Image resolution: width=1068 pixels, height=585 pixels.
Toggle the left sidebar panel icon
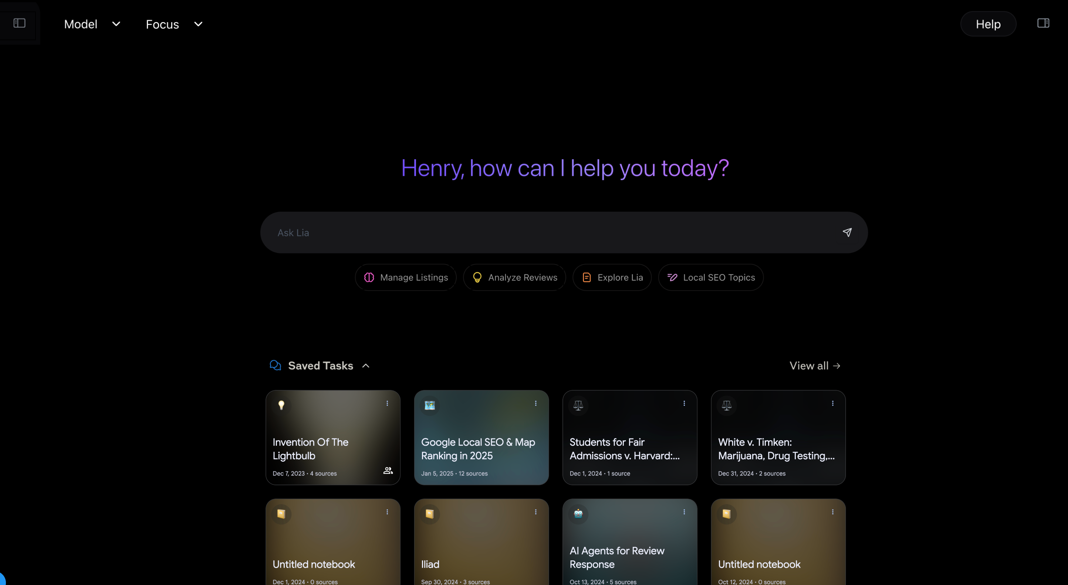tap(19, 23)
